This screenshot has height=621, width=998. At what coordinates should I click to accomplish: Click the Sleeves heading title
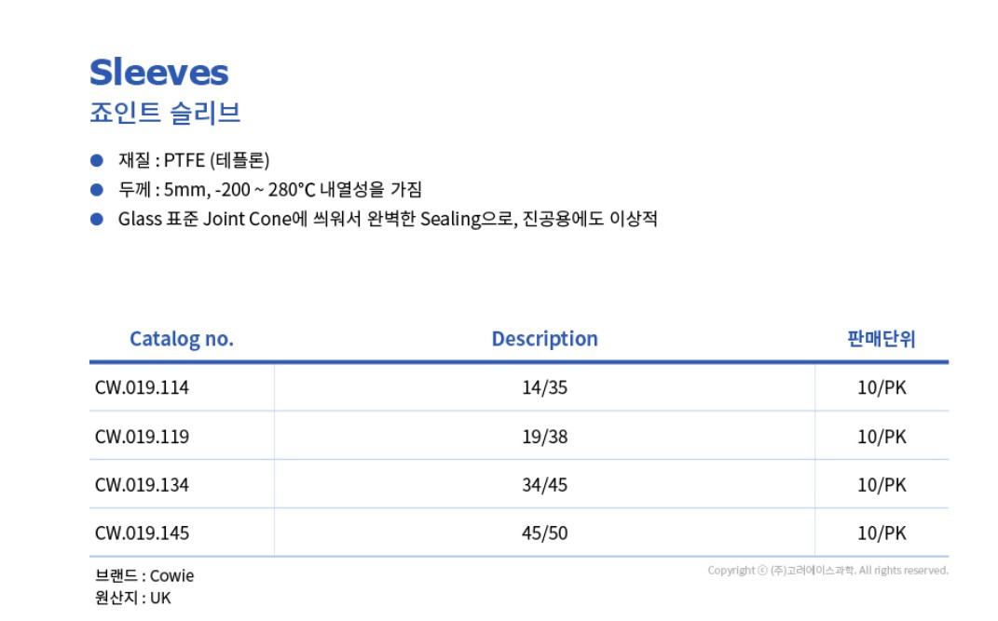(x=158, y=72)
